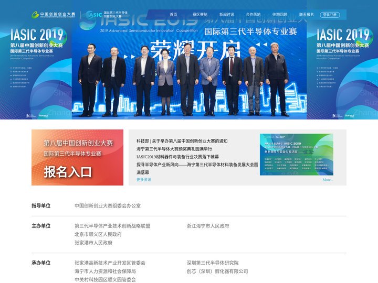Click the 承办单位 heading

41,263
